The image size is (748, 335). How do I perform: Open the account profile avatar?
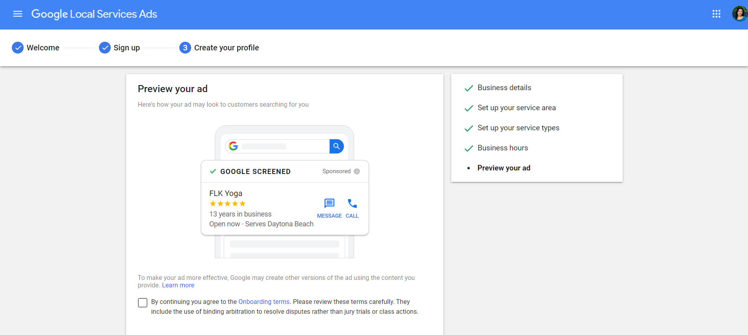[x=739, y=14]
